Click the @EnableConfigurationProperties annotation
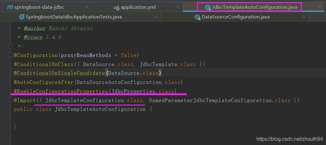Image resolution: width=326 pixels, height=145 pixels. [61, 91]
